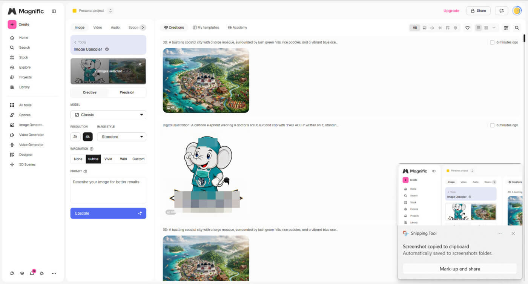Viewport: 528px width, 284px height.
Task: Open Projects in the sidebar
Action: point(25,77)
